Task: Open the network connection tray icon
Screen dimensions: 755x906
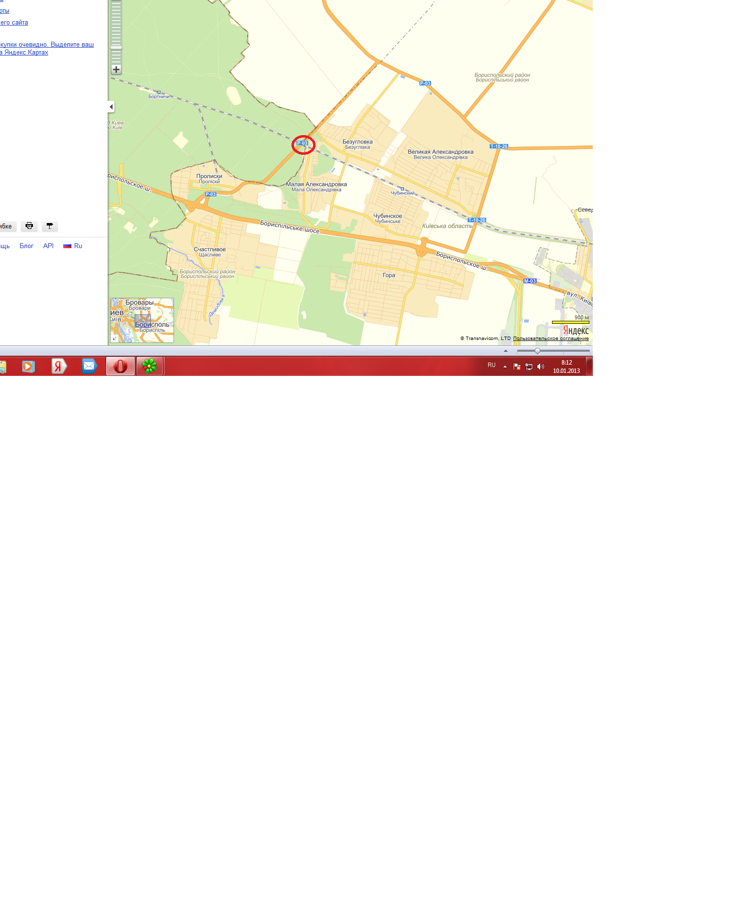Action: click(x=529, y=367)
